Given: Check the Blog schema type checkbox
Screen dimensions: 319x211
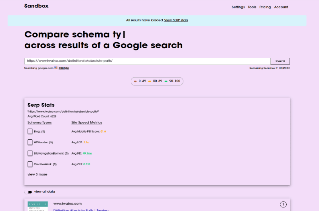Looking at the screenshot, I should click(30, 131).
